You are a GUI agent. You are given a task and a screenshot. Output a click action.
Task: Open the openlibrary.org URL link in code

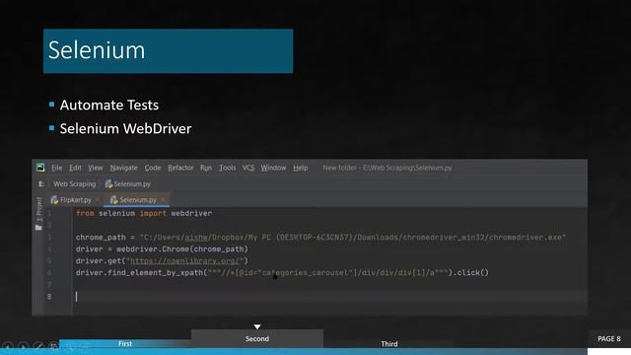pos(185,260)
